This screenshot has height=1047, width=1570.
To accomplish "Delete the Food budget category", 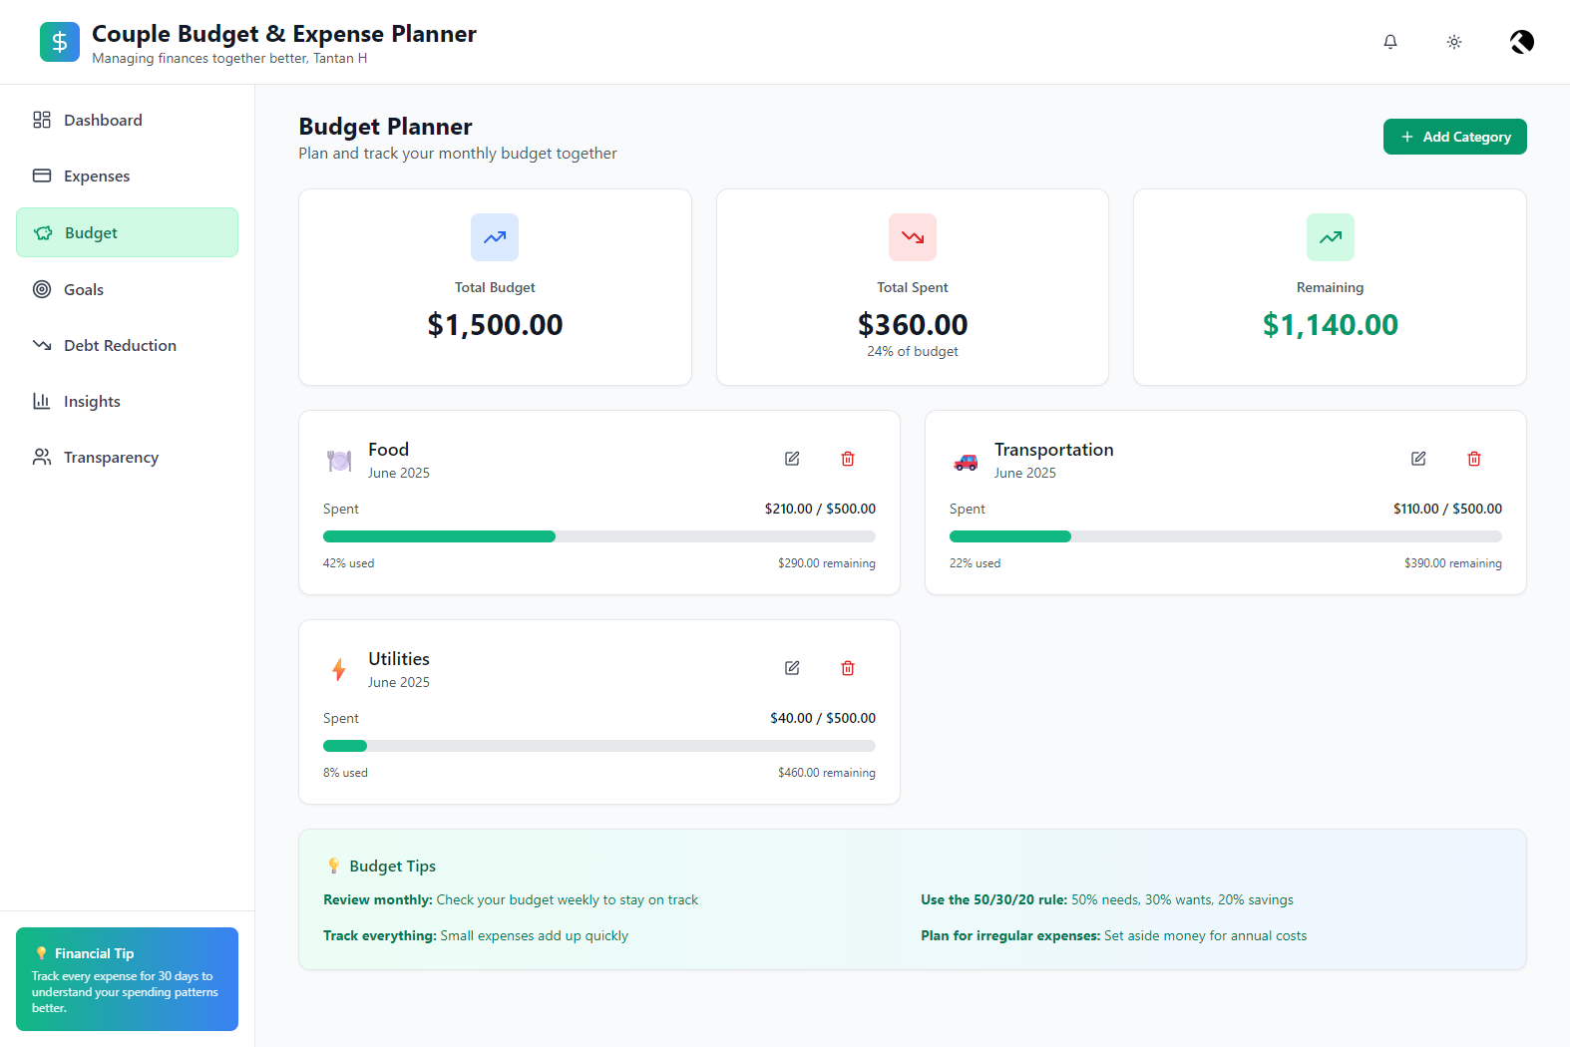I will point(848,459).
